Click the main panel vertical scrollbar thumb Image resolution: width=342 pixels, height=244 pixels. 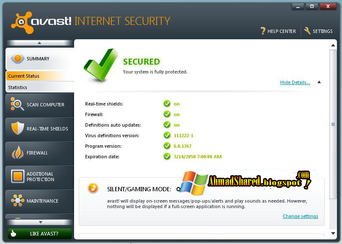point(333,124)
